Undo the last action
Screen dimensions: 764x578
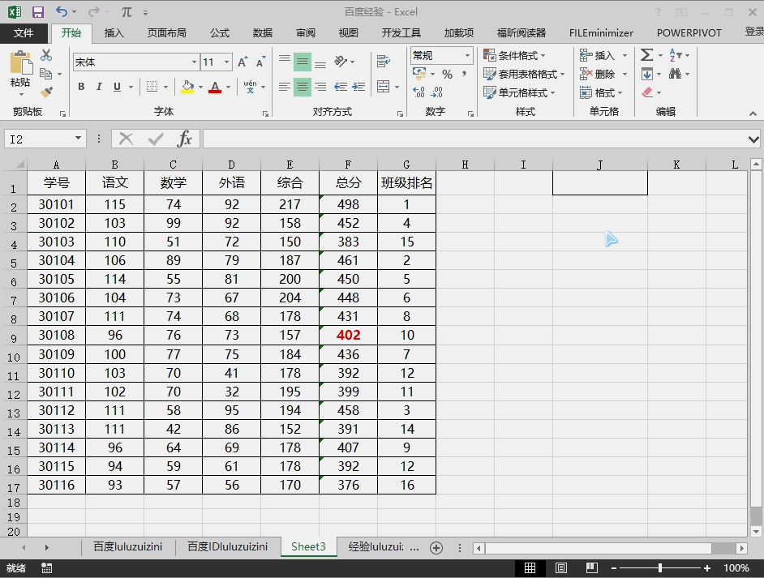pyautogui.click(x=62, y=11)
